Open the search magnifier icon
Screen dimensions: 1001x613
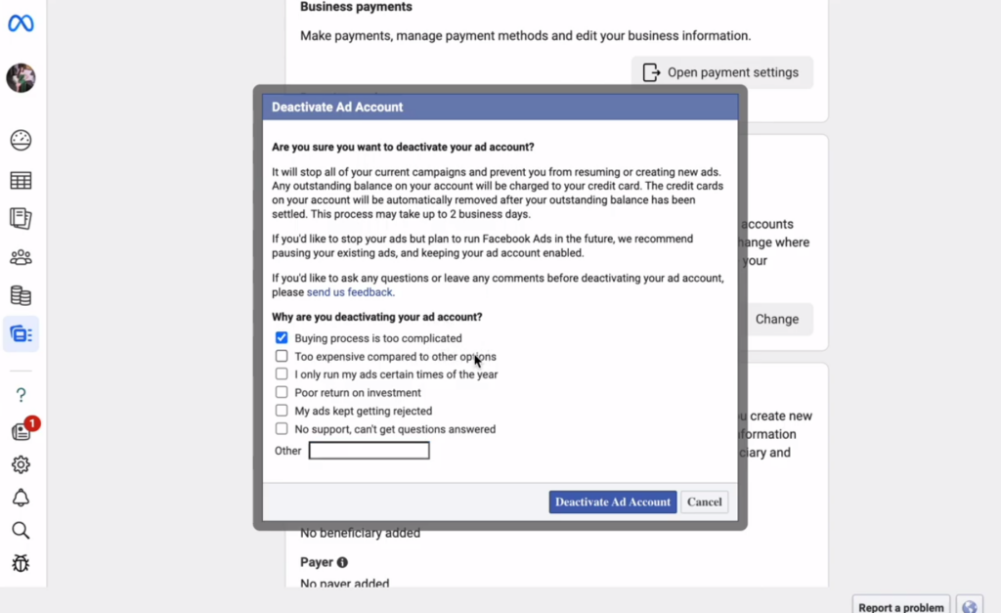pyautogui.click(x=21, y=530)
